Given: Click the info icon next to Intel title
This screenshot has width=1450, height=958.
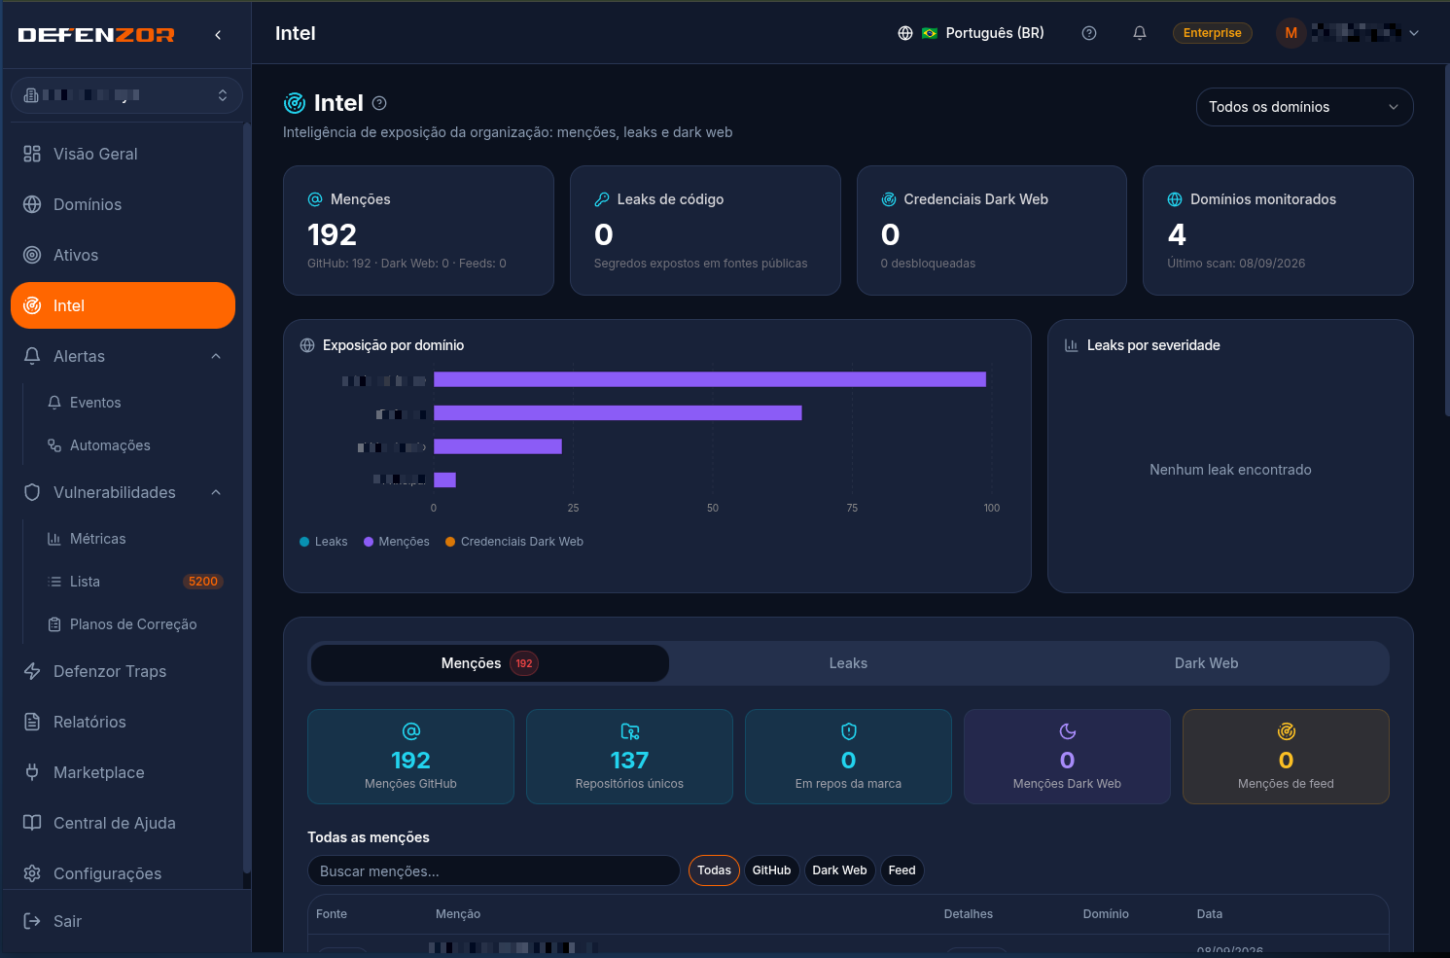Looking at the screenshot, I should (x=379, y=103).
